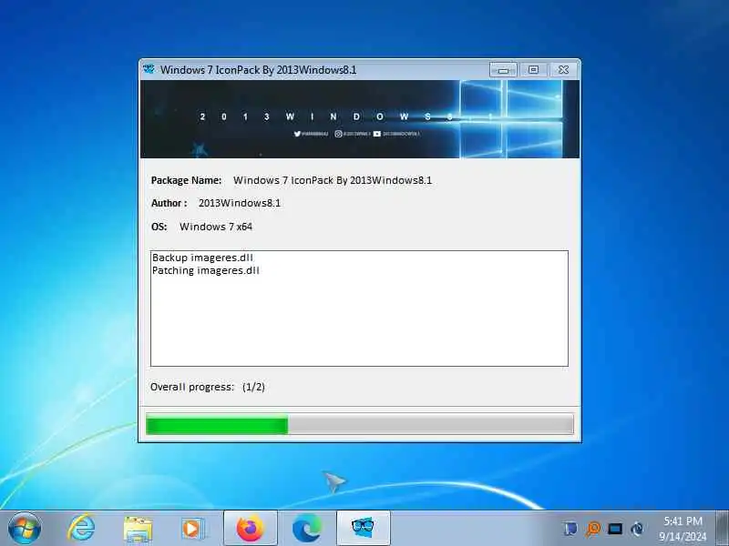The image size is (729, 546).
Task: Maximize the IconPack installer window
Action: click(533, 70)
